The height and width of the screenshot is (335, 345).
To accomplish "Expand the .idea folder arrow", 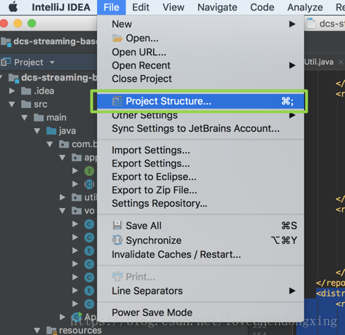I will click(12, 90).
